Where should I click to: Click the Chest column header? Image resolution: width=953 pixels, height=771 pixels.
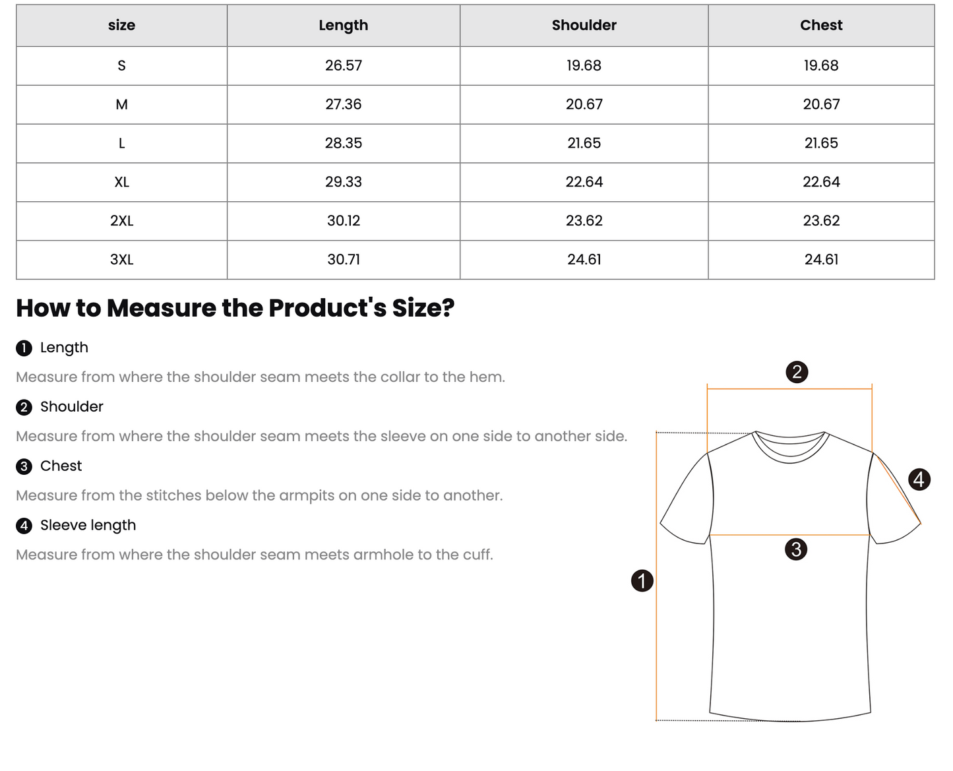(821, 25)
